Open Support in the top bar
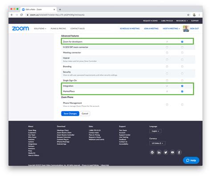The height and width of the screenshot is (177, 211). (195, 21)
